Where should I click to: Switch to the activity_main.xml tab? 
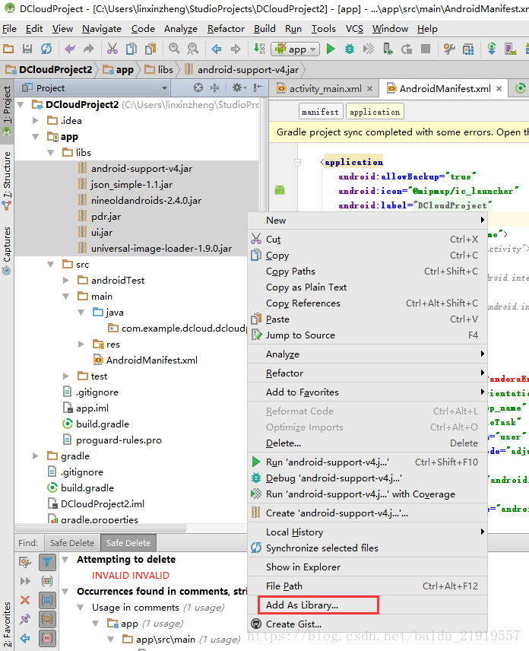click(325, 88)
